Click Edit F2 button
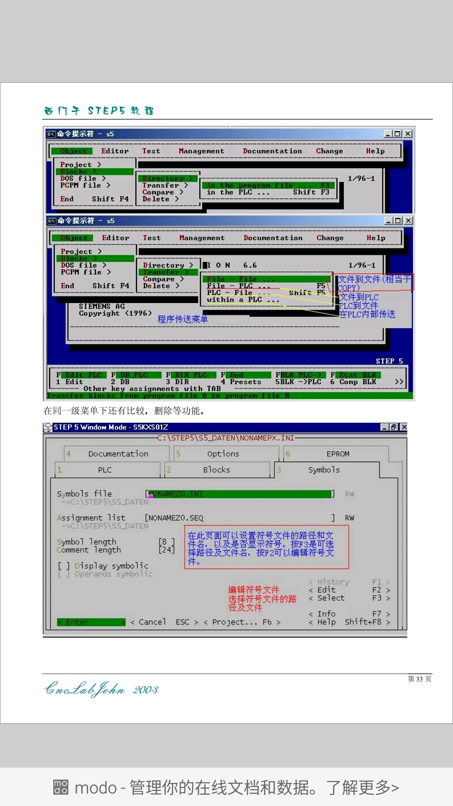Screen dimensions: 453x806 [349, 590]
